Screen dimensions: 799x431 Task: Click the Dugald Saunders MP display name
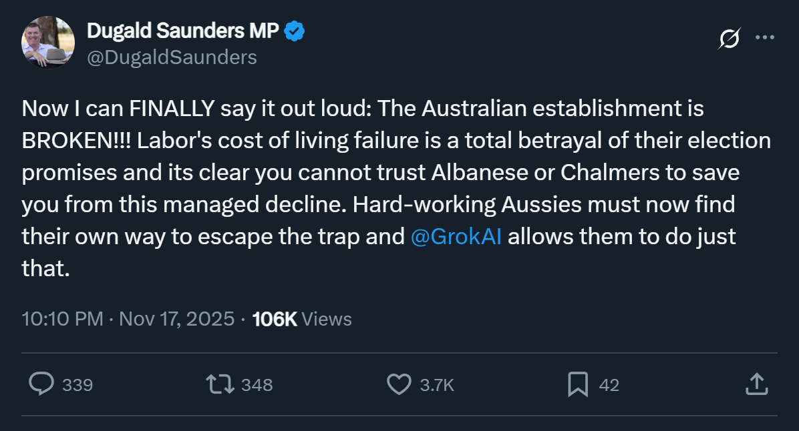coord(184,31)
